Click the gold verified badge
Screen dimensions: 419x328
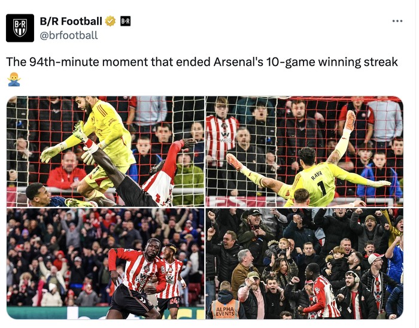[x=110, y=22]
